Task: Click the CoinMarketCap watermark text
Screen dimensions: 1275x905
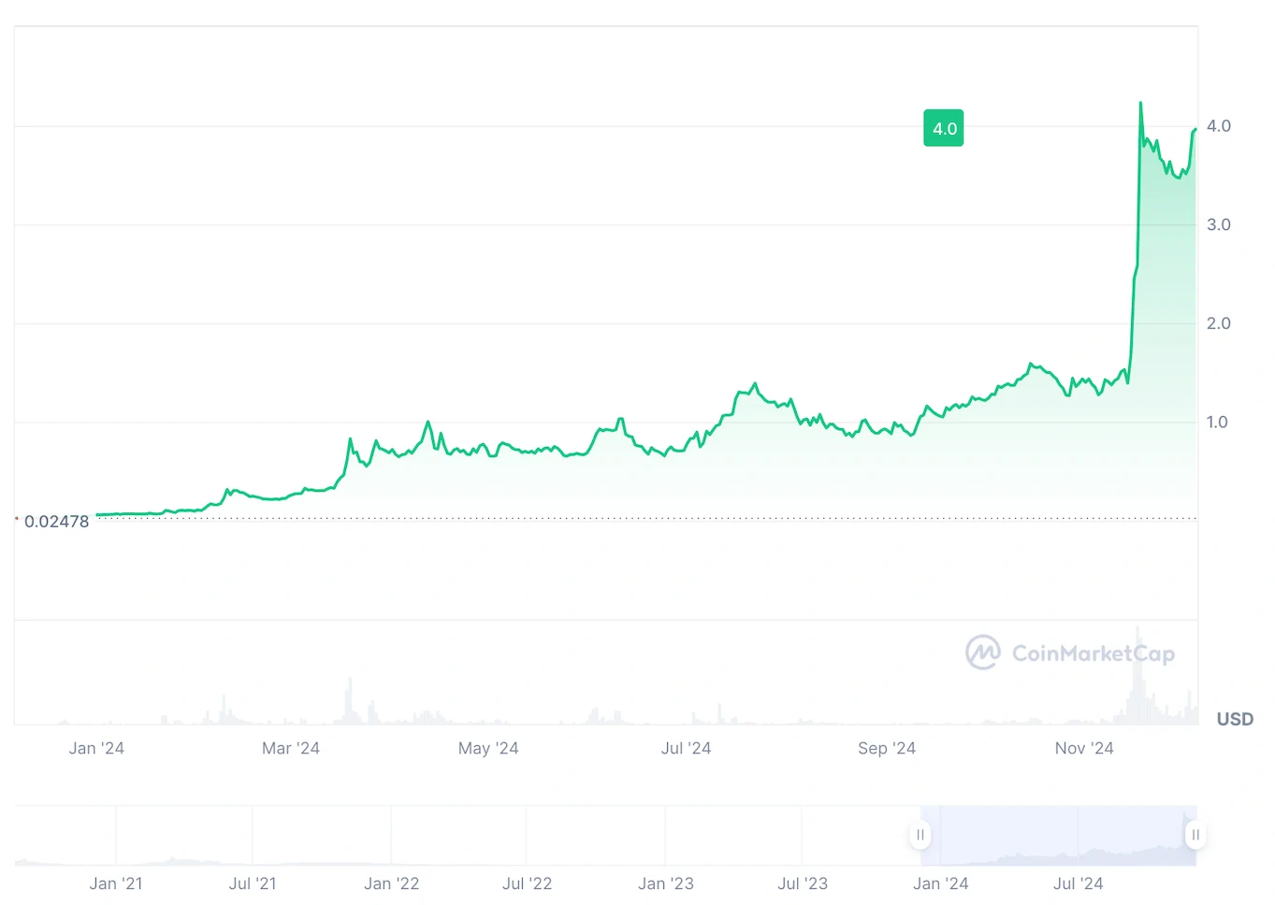Action: click(1093, 654)
